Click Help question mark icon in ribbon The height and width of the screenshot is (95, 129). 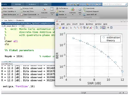(x=80, y=9)
